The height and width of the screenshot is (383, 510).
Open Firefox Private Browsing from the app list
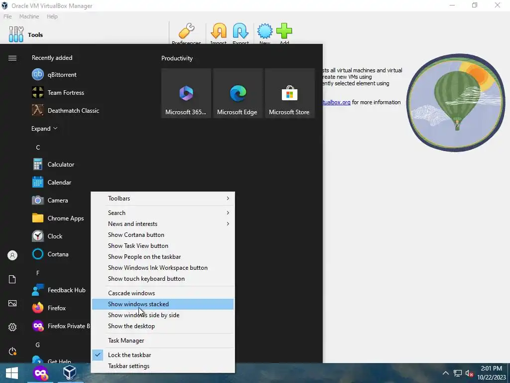(x=60, y=326)
